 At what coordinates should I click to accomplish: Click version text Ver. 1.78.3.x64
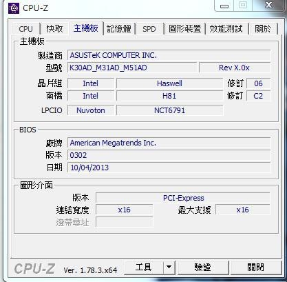90,270
